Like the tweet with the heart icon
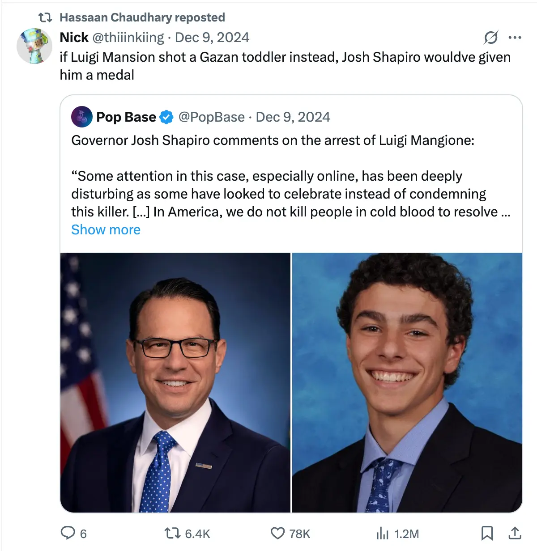Screen dimensions: 537x551 click(278, 533)
